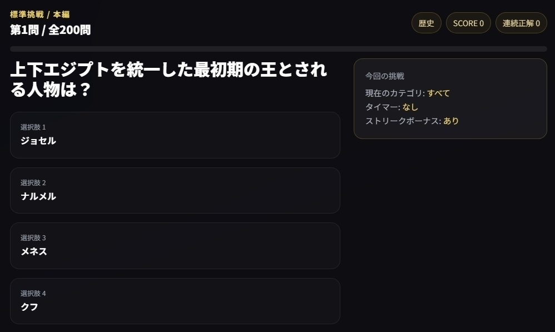Select answer choice クフ
Viewport: 555px width, 332px height.
click(x=175, y=301)
